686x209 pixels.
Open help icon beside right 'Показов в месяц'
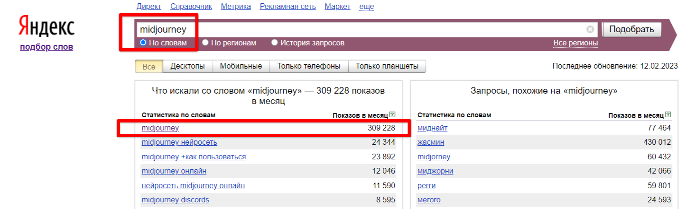tap(668, 114)
